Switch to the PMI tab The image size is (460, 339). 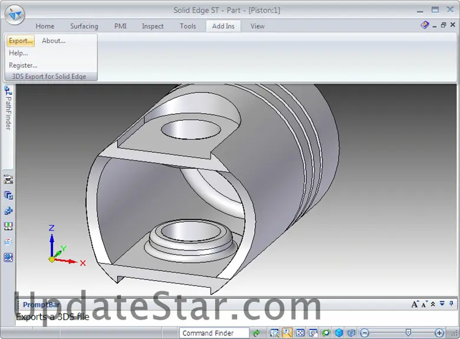[120, 26]
